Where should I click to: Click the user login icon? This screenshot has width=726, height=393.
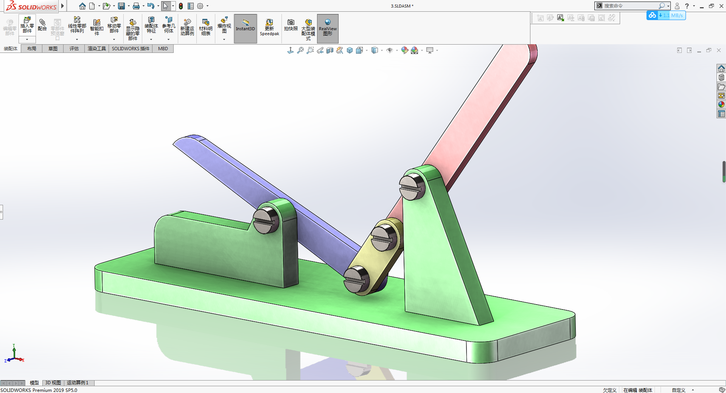[x=677, y=6]
